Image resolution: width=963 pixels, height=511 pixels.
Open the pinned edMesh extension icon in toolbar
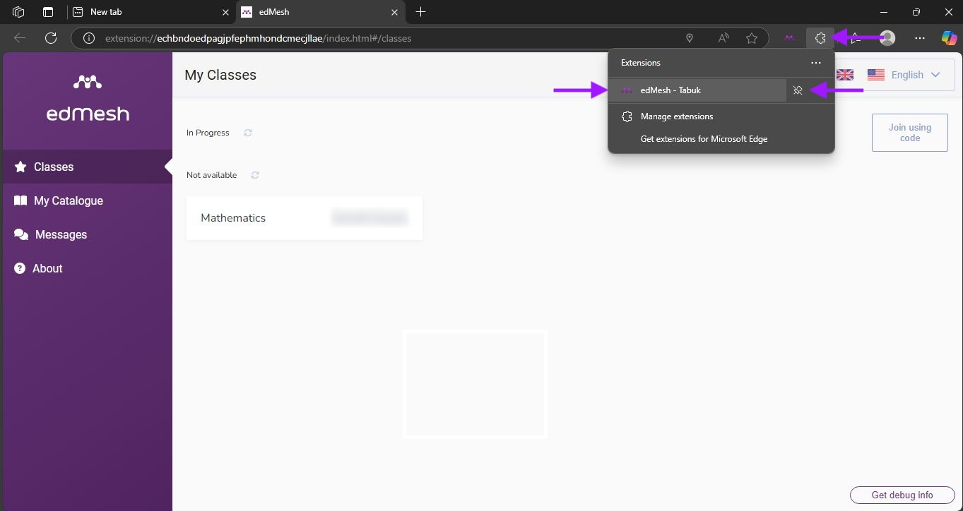tap(789, 38)
